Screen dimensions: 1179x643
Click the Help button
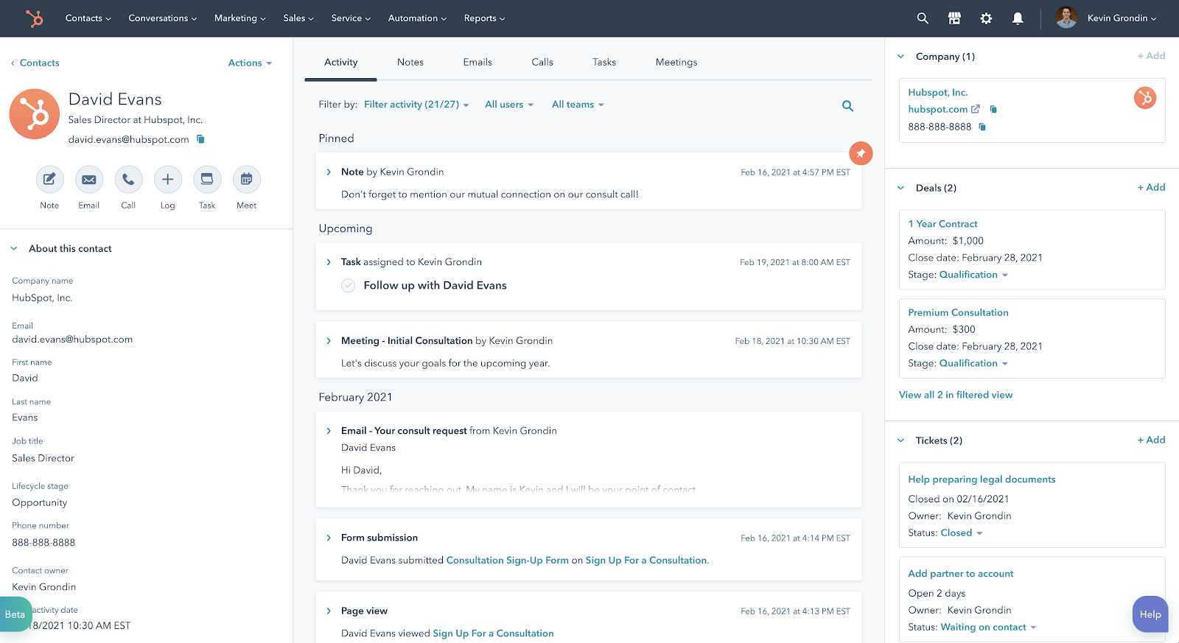point(1150,614)
